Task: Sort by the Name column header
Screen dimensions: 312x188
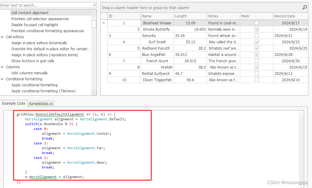Action: coord(157,16)
